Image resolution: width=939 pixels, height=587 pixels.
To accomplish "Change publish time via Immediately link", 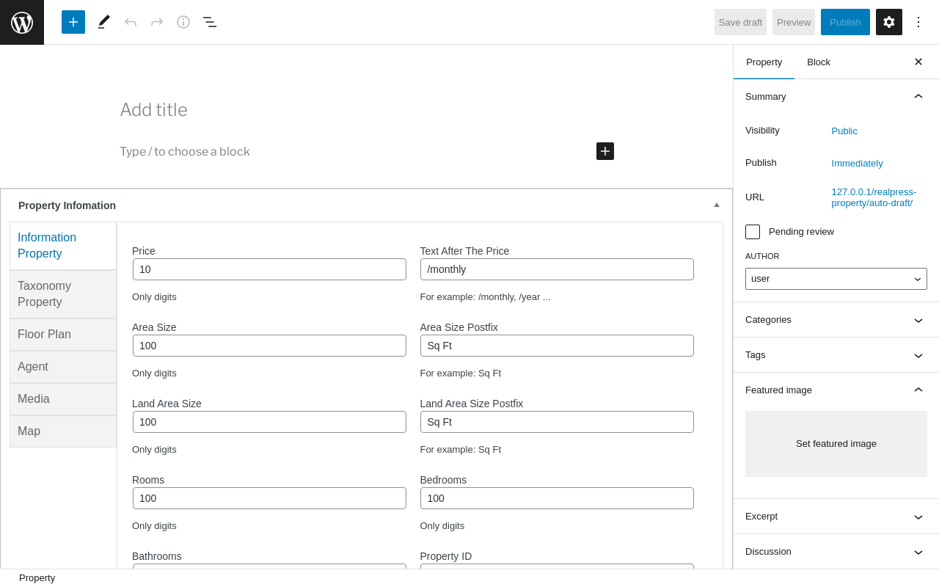I will tap(857, 163).
